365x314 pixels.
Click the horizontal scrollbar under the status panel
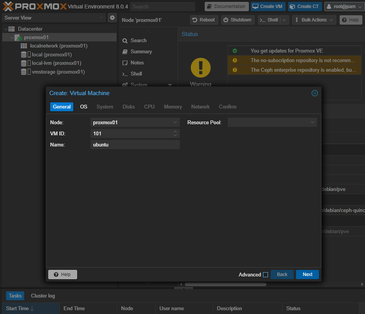click(x=225, y=284)
